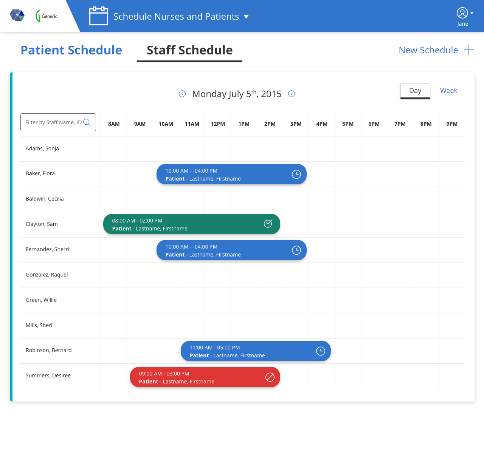Viewport: 484px width, 462px height.
Task: Click staff name Summers, Desiree
Action: pos(48,375)
